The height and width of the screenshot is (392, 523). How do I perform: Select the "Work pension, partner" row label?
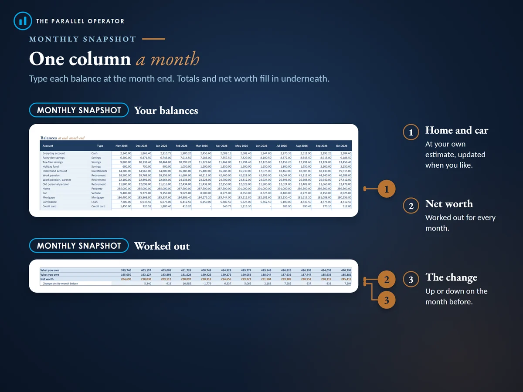(57, 180)
